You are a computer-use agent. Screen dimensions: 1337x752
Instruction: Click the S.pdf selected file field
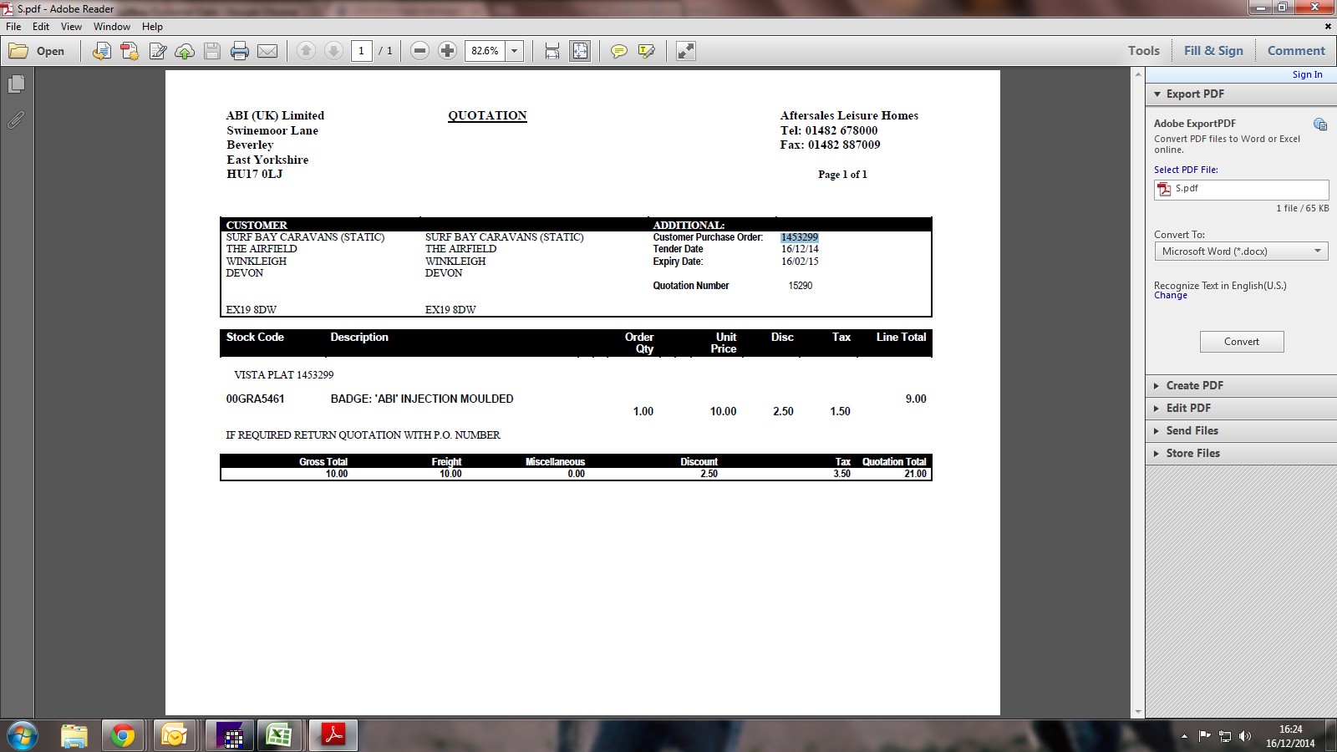point(1241,190)
